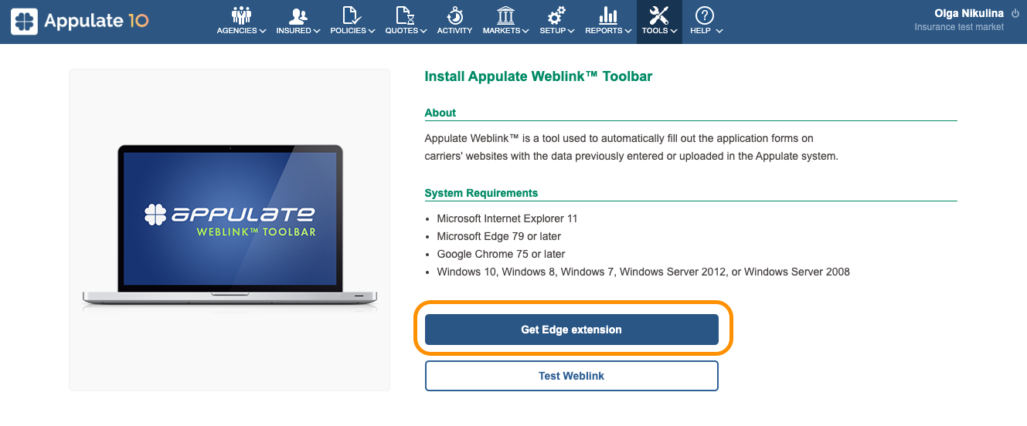
Task: Click the Insurance test market label
Action: (959, 27)
